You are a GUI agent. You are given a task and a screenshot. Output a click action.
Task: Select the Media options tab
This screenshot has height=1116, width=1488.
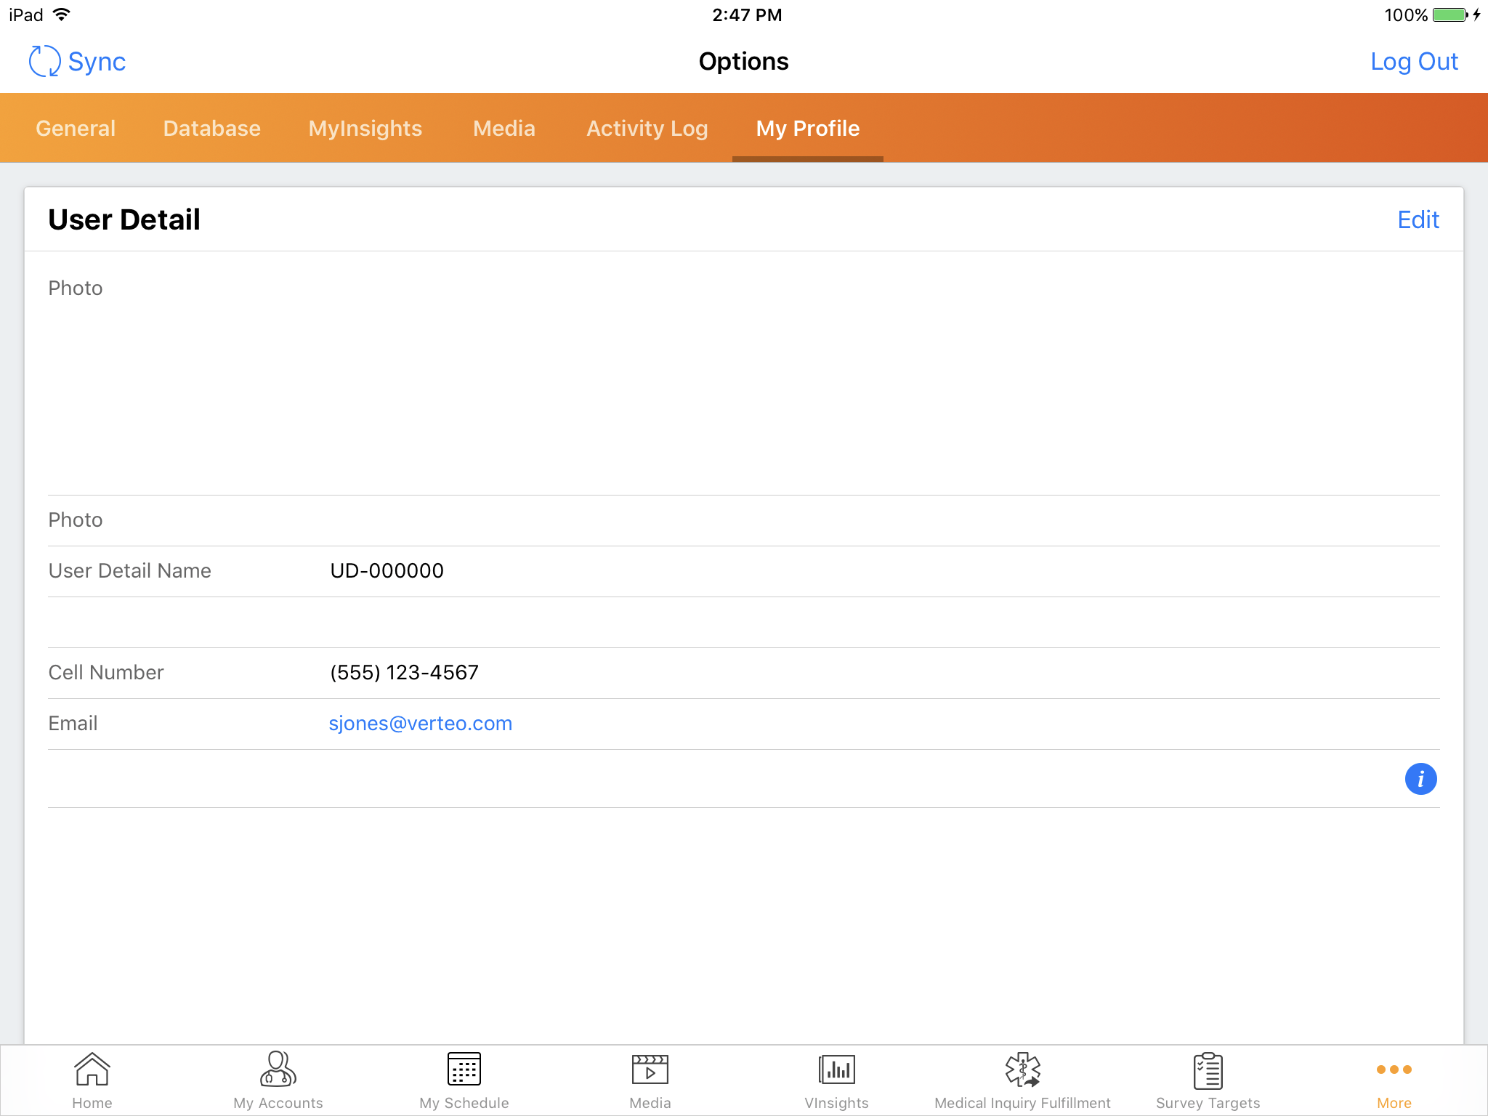click(504, 129)
